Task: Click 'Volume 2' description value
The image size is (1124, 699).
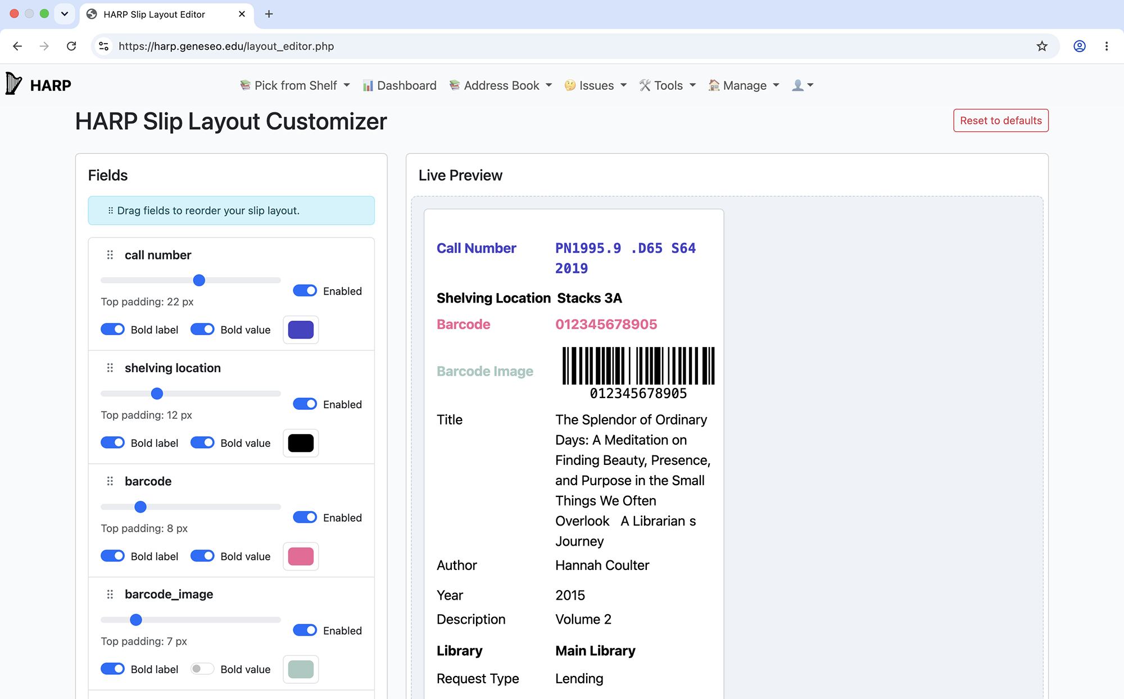Action: click(583, 619)
